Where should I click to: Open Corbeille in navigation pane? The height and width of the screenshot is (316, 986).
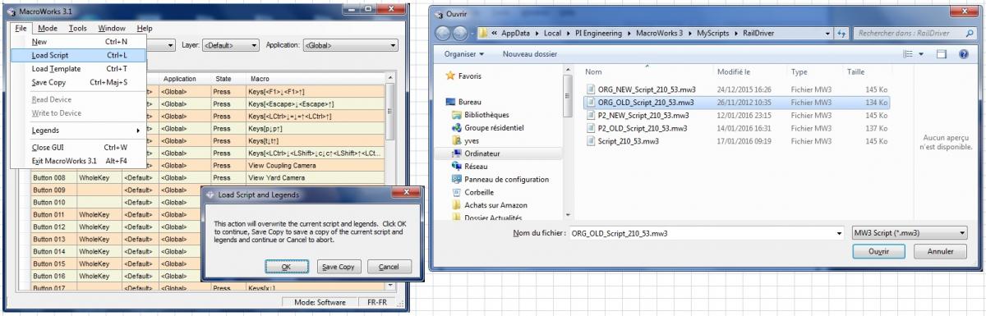[x=472, y=192]
